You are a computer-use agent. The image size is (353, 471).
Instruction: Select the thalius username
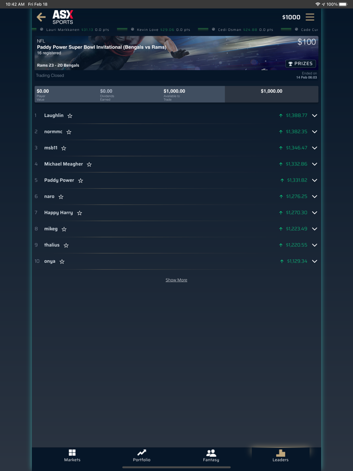point(52,245)
